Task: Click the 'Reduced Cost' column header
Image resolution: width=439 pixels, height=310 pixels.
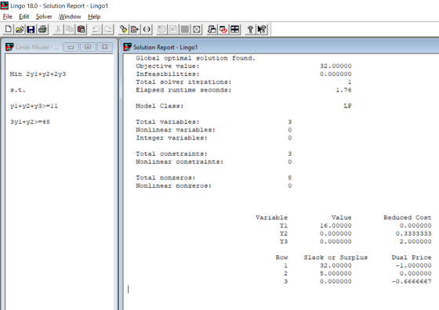Action: [x=407, y=218]
